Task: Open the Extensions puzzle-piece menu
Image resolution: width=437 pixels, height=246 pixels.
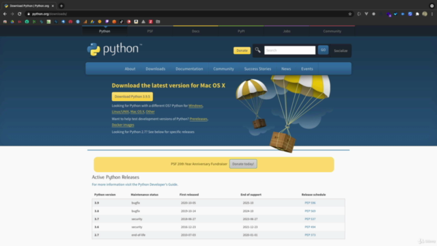Action: coord(417,14)
